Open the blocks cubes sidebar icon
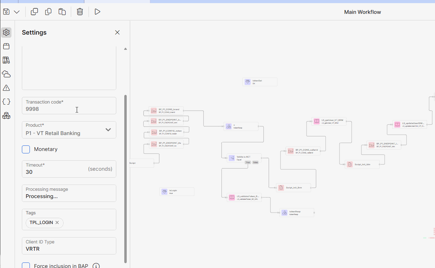The height and width of the screenshot is (268, 435). click(x=6, y=116)
